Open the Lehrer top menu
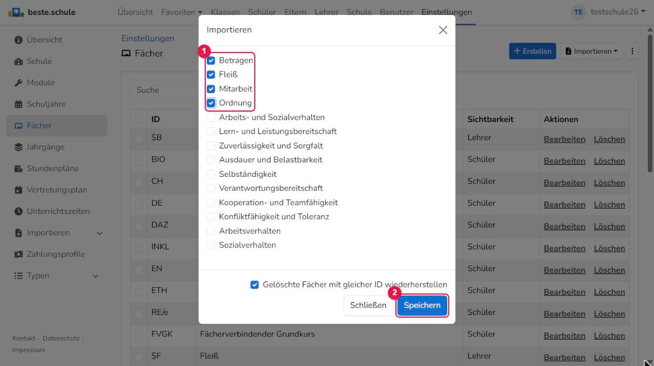The image size is (654, 366). coord(326,12)
